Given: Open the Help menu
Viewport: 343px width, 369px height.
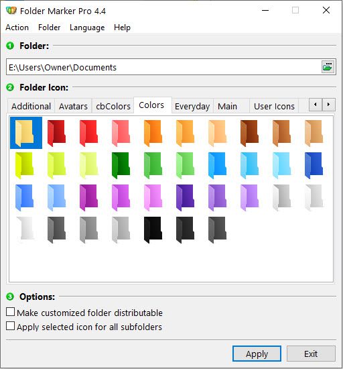Looking at the screenshot, I should (x=122, y=28).
